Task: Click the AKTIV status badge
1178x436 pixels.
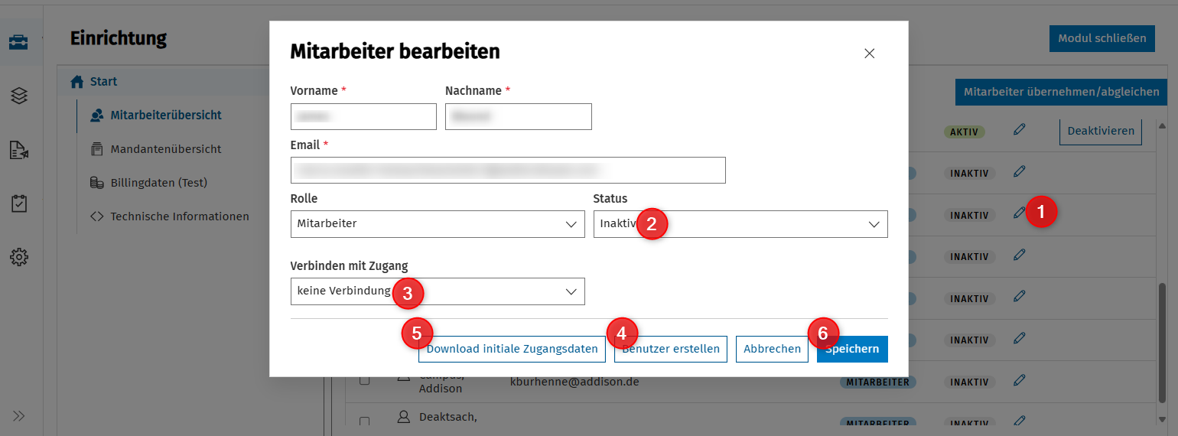Action: coord(965,132)
